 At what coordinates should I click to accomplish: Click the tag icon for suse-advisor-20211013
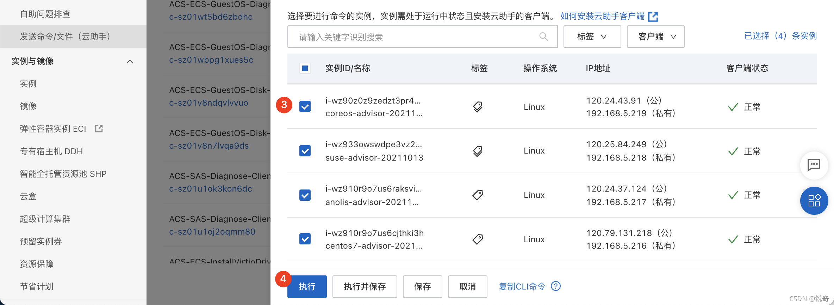click(x=478, y=151)
